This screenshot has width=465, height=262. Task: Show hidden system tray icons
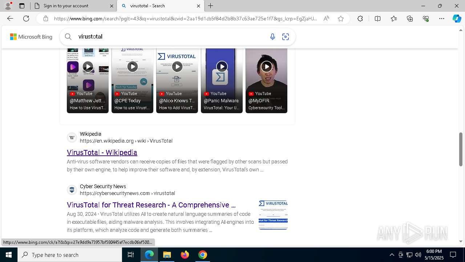pos(392,255)
